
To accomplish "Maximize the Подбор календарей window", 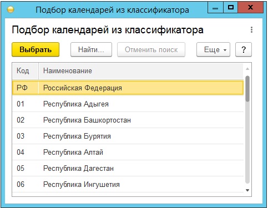I will pyautogui.click(x=230, y=8).
